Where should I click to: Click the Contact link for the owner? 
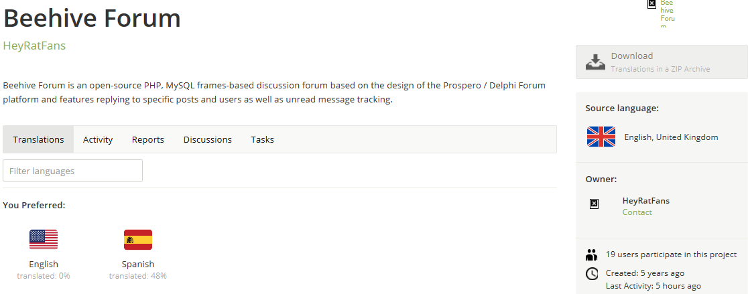(x=637, y=212)
